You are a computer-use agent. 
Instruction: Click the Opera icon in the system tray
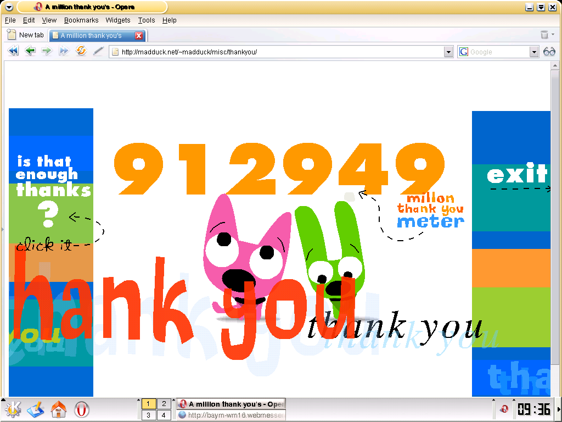504,409
